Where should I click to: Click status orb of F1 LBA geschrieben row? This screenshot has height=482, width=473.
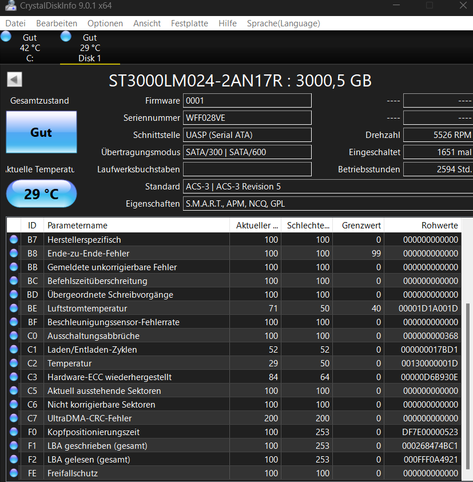click(x=14, y=445)
